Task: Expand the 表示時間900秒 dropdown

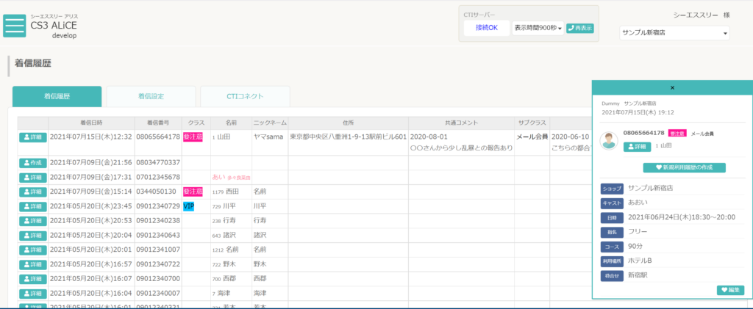Action: pos(538,29)
